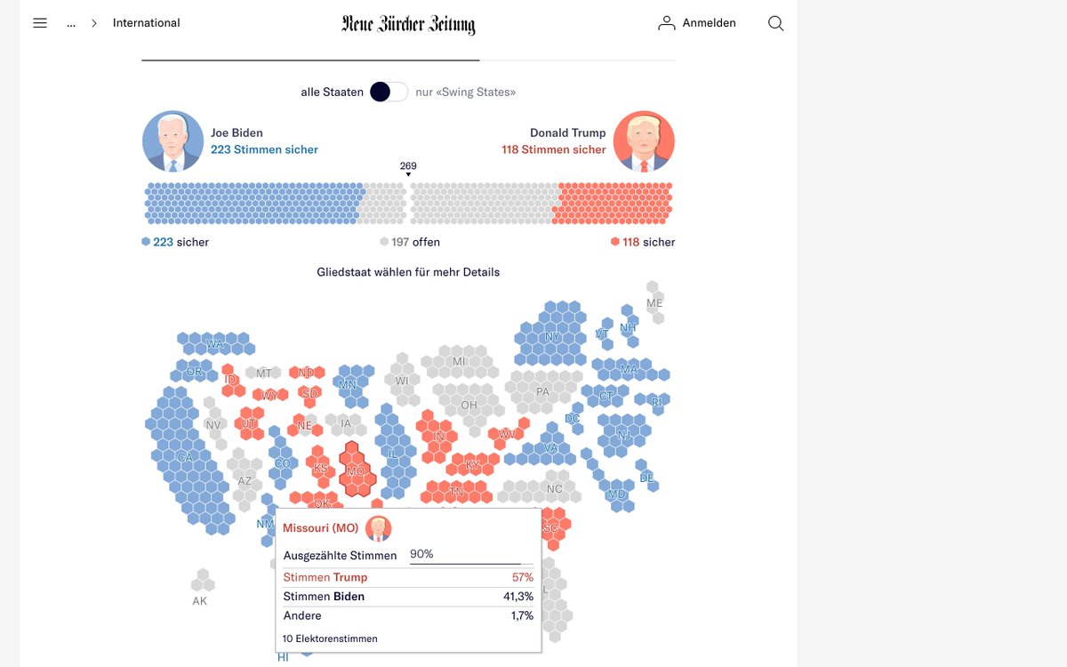Screen dimensions: 1067x667
Task: Select the 'alle Staaten' option label
Action: click(332, 92)
